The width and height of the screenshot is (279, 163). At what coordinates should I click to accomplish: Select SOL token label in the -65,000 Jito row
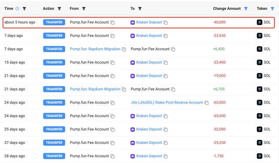267,103
